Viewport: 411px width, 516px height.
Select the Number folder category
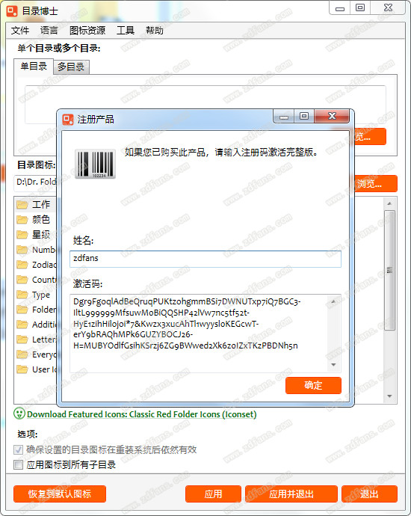coord(36,250)
